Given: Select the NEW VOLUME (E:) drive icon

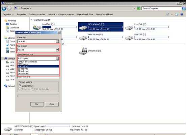Looking at the screenshot, I should click(x=83, y=28).
